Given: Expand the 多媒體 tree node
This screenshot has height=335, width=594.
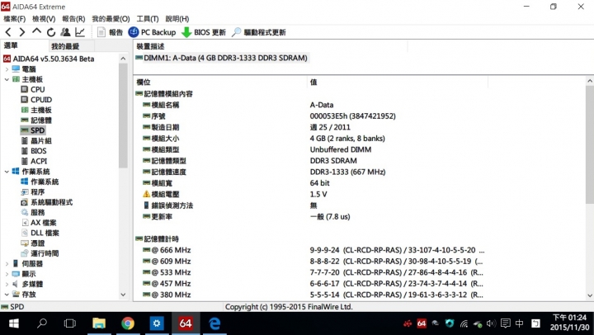Looking at the screenshot, I should click(7, 284).
